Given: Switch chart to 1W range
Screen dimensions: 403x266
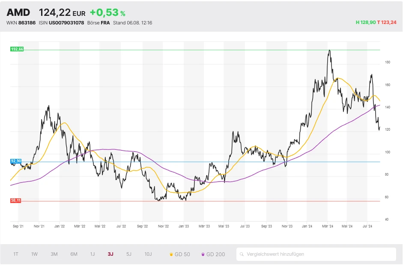Looking at the screenshot, I should 34,254.
